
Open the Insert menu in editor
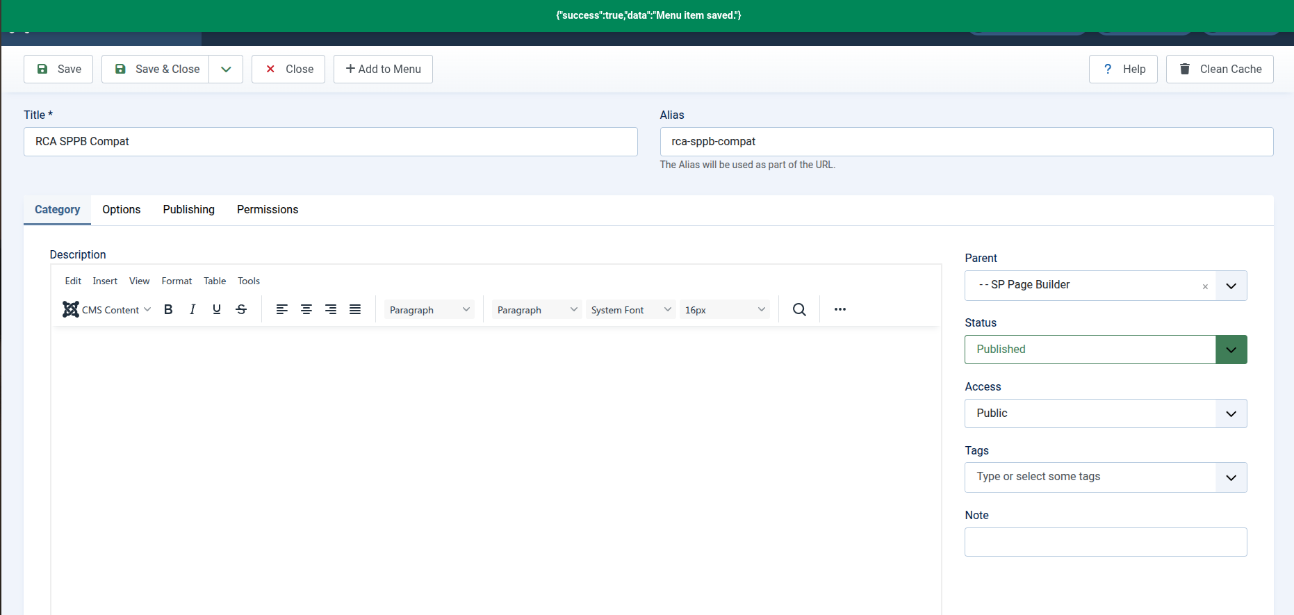click(x=105, y=281)
